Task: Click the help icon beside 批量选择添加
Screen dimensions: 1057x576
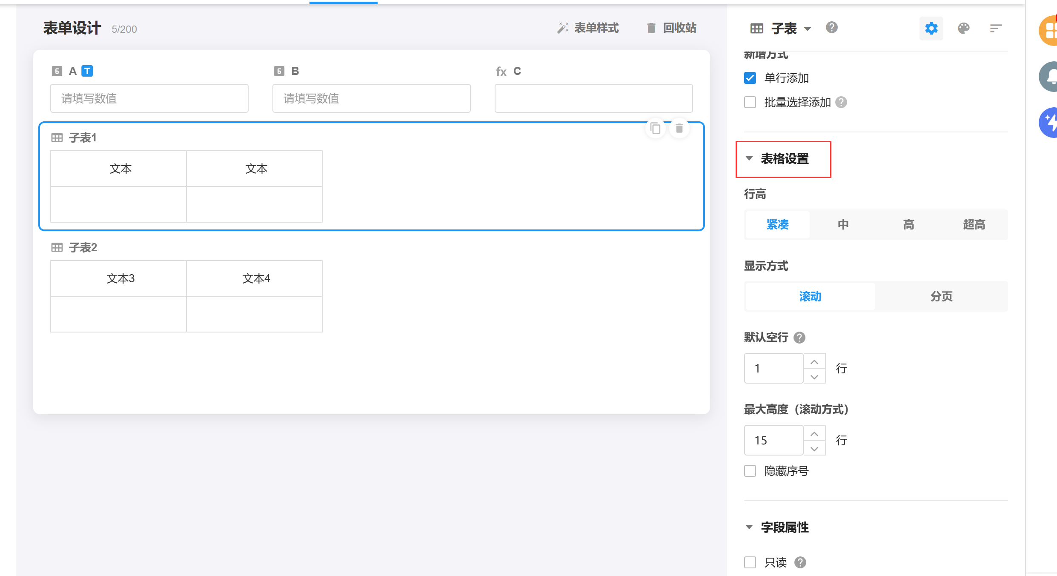Action: 841,102
